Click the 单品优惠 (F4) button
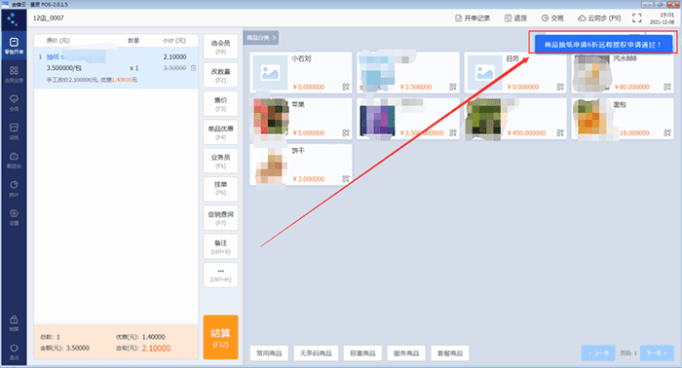682x368 pixels. point(220,132)
